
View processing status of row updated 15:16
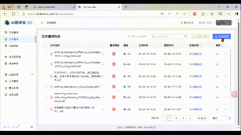pyautogui.click(x=195, y=64)
